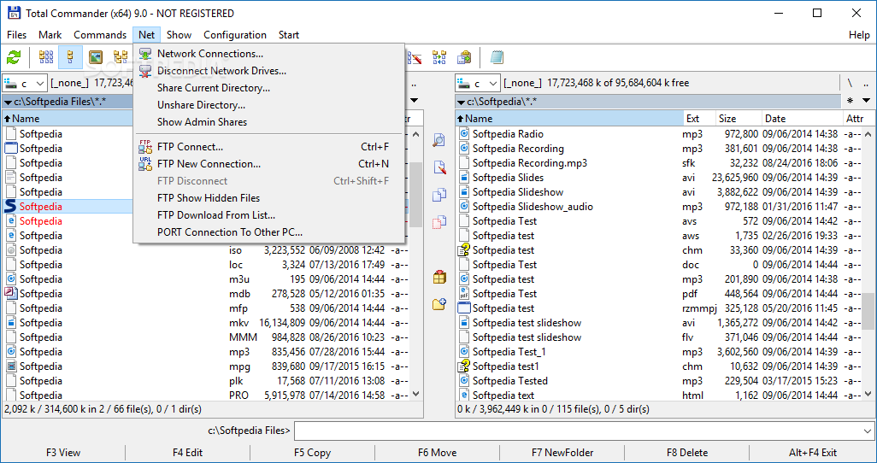
Task: Switch to brief file view icon
Action: point(46,57)
